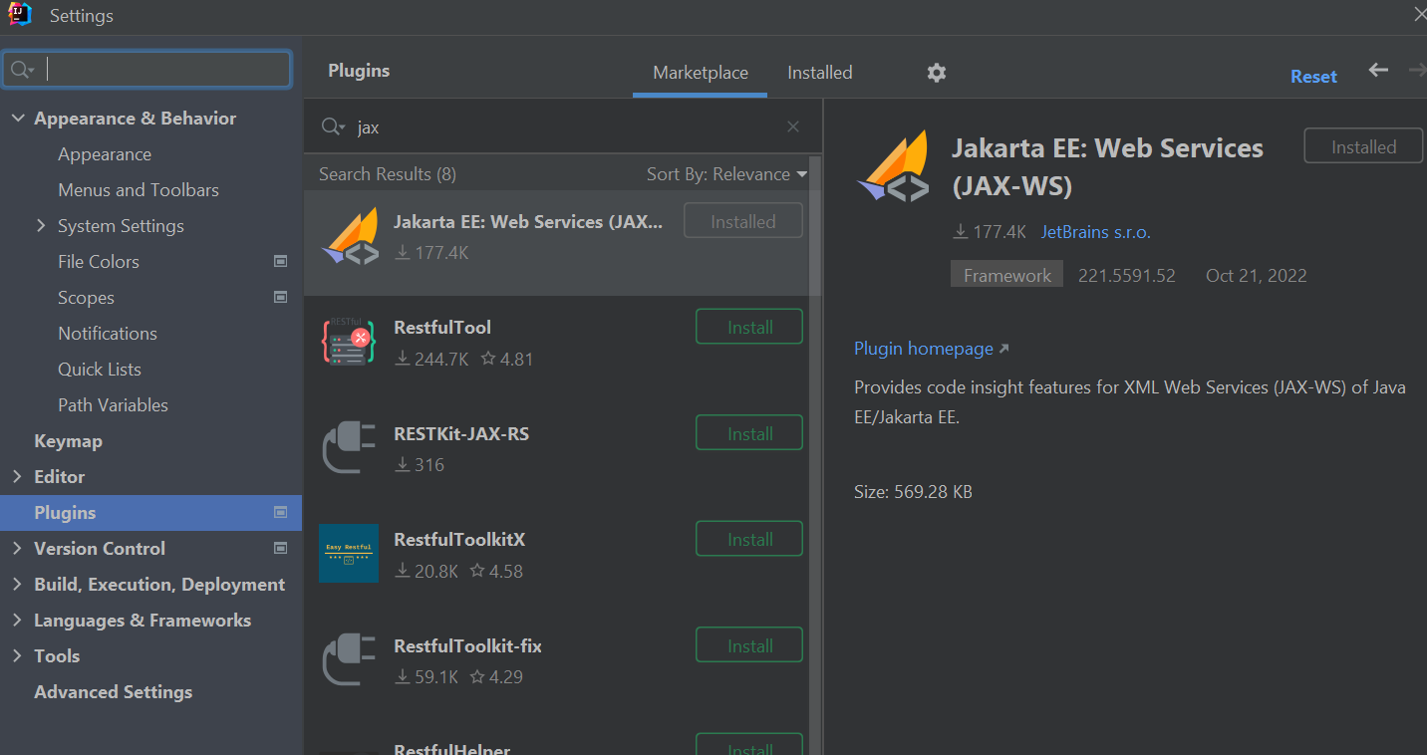Click the Jakarta EE Web Services list icon
The height and width of the screenshot is (755, 1427).
(x=350, y=237)
